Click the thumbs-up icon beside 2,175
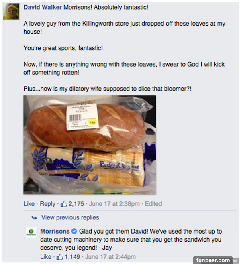This screenshot has width=241, height=264. pyautogui.click(x=63, y=204)
